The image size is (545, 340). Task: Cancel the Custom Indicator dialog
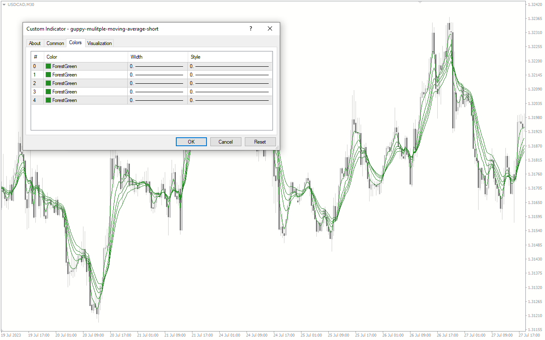point(226,142)
